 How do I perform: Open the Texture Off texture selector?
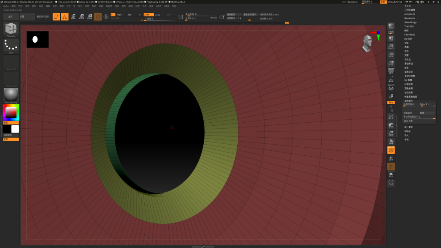pyautogui.click(x=11, y=79)
